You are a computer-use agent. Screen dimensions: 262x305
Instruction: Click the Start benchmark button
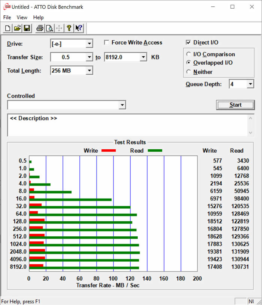[235, 105]
